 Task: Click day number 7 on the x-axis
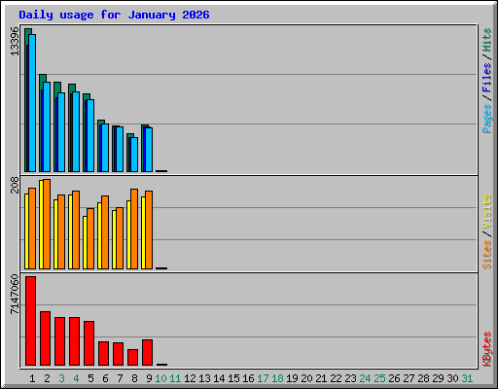pos(120,378)
